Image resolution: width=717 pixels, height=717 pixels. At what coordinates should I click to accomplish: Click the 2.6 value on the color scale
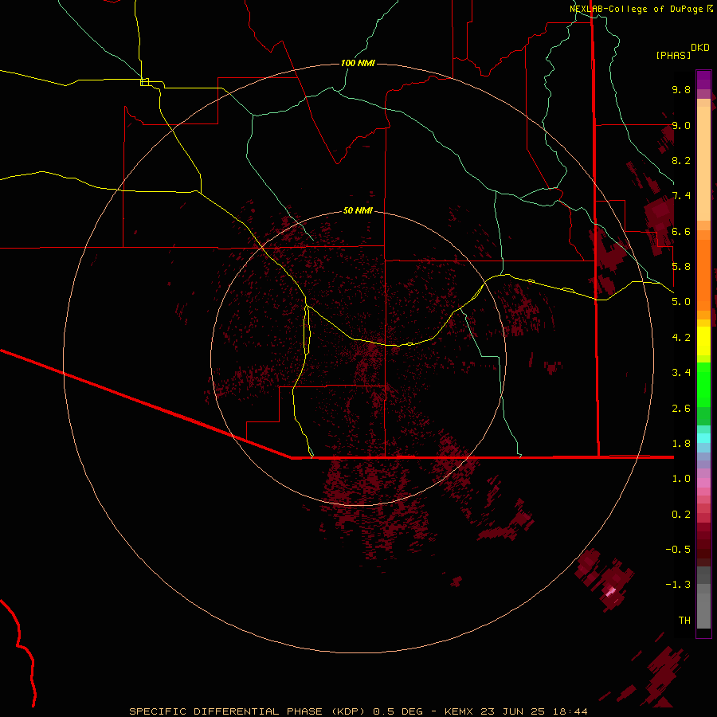(681, 409)
